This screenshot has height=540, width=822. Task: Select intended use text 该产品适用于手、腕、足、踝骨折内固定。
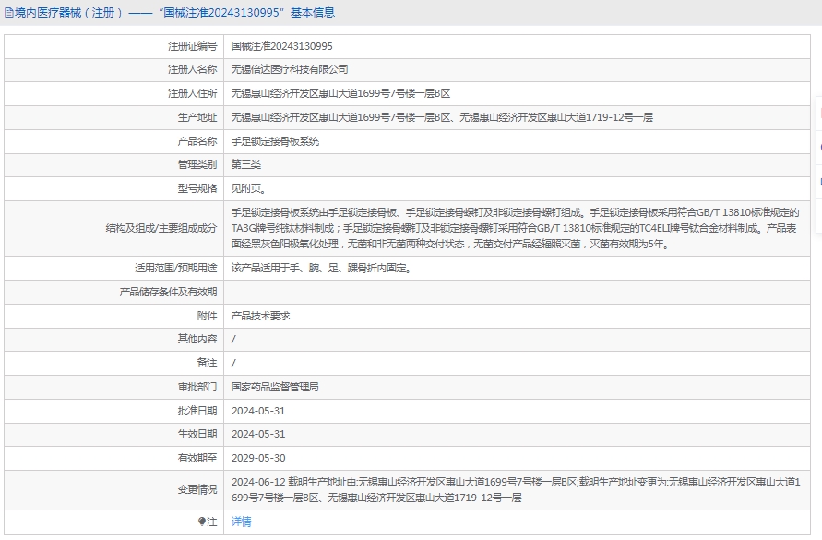[x=322, y=269]
